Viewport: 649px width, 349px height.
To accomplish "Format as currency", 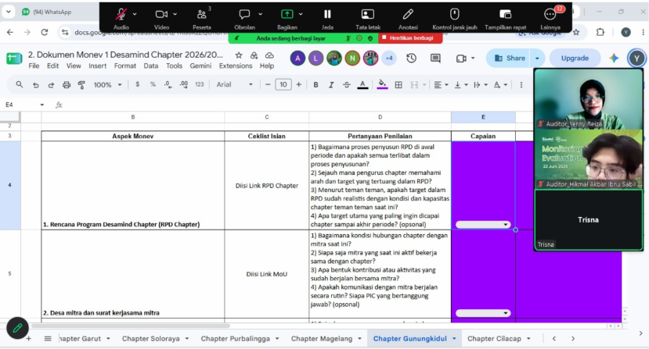I will pos(138,84).
